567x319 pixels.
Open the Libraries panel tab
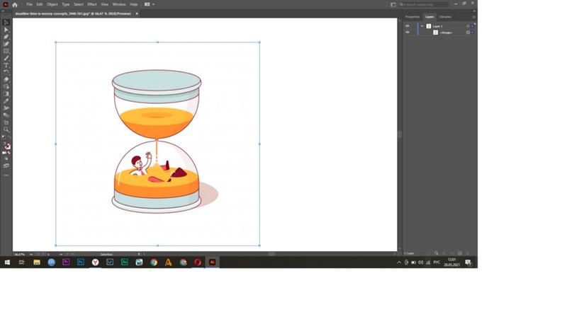coord(445,17)
